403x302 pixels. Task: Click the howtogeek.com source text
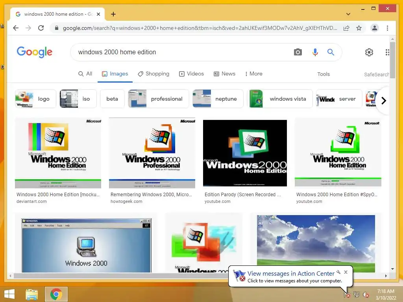[x=126, y=202]
